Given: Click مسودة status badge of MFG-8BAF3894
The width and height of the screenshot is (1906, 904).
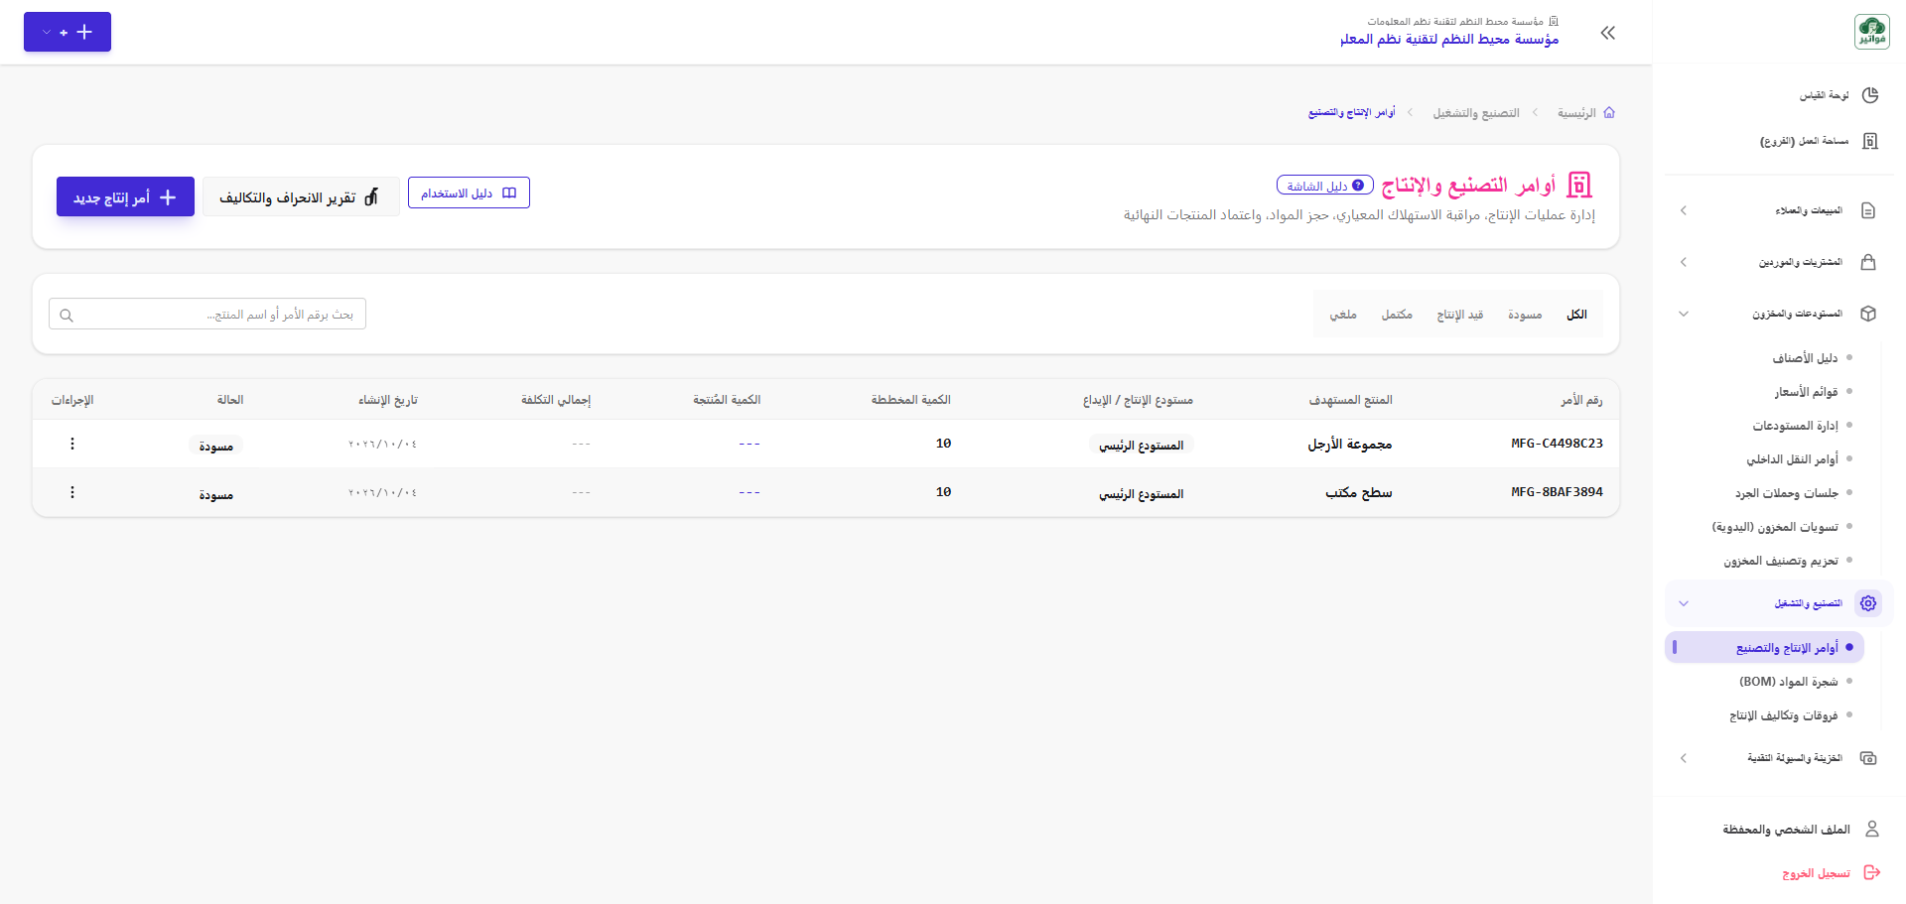Looking at the screenshot, I should (x=216, y=494).
